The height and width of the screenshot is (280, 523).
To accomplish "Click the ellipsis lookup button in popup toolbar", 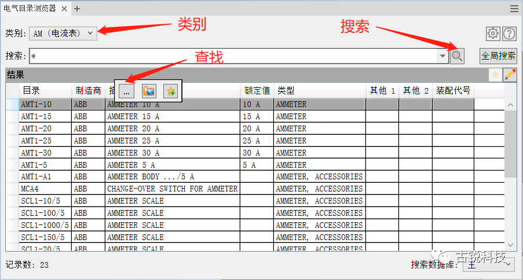I will coord(126,91).
